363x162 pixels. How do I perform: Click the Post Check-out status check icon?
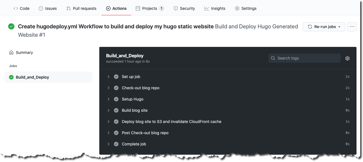point(116,133)
